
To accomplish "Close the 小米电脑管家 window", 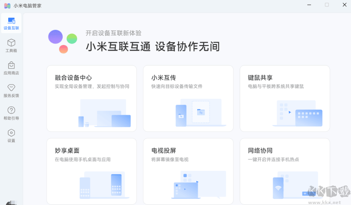I will 345,5.
